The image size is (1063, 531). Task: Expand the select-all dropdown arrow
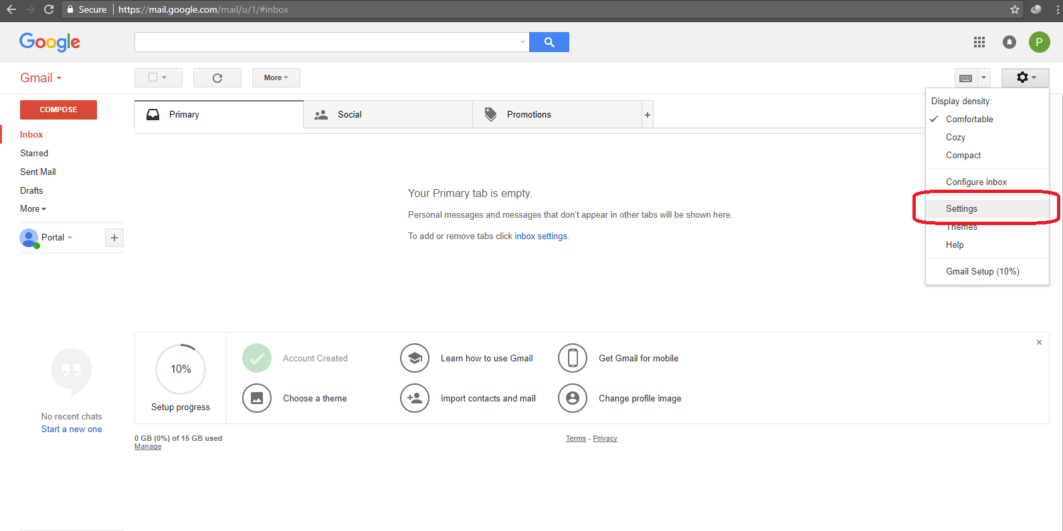(165, 77)
